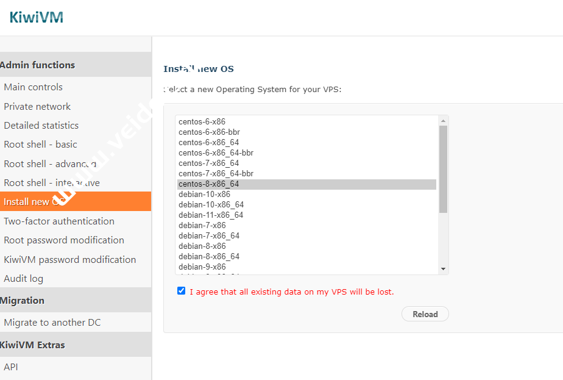This screenshot has height=380, width=563.
Task: Click OS list scroll down arrow
Action: pyautogui.click(x=443, y=269)
